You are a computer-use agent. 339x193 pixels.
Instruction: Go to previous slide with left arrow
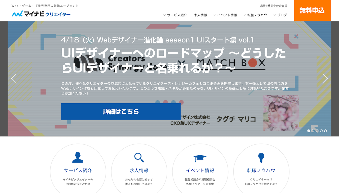[x=14, y=79]
